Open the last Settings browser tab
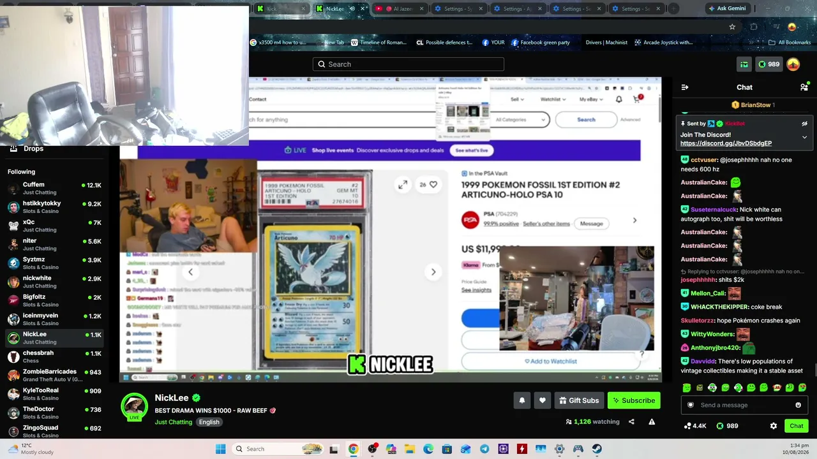817x459 pixels. click(636, 9)
